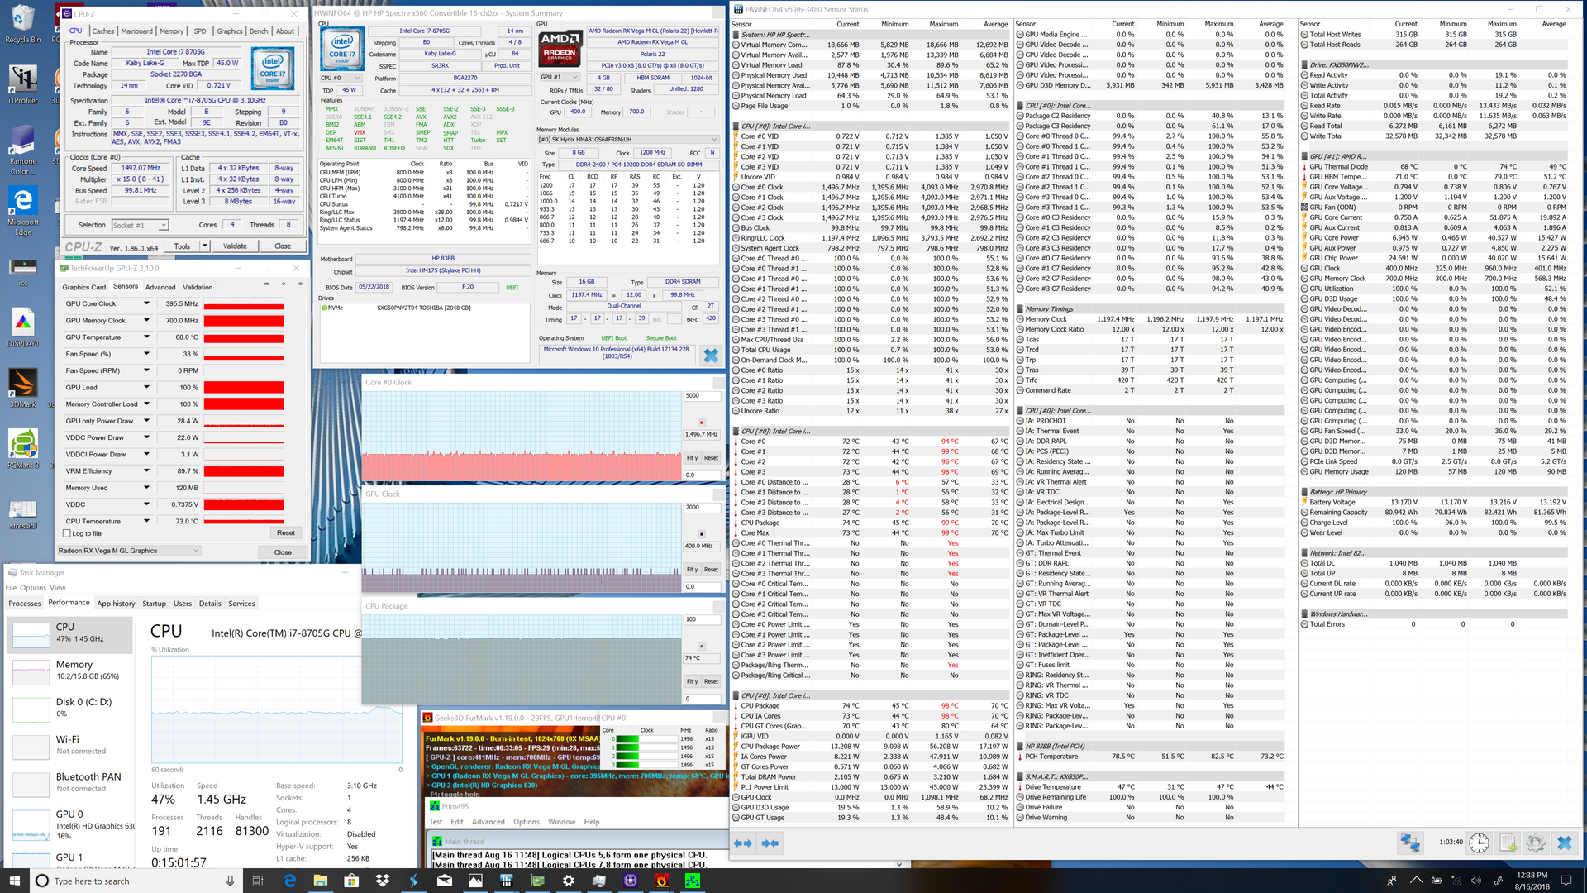
Task: Expand GPU Load sensor dropdown
Action: 146,387
